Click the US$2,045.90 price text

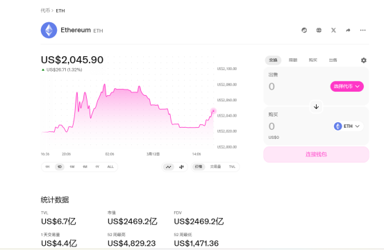click(x=72, y=60)
